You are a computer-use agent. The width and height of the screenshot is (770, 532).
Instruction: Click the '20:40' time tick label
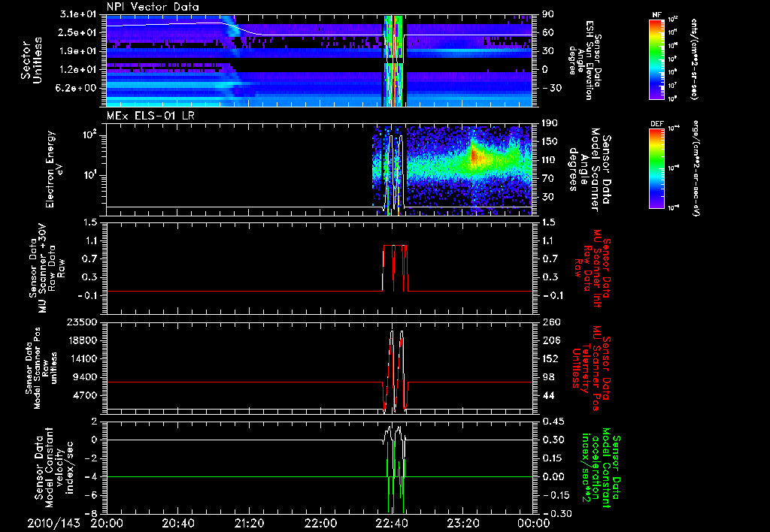178,524
